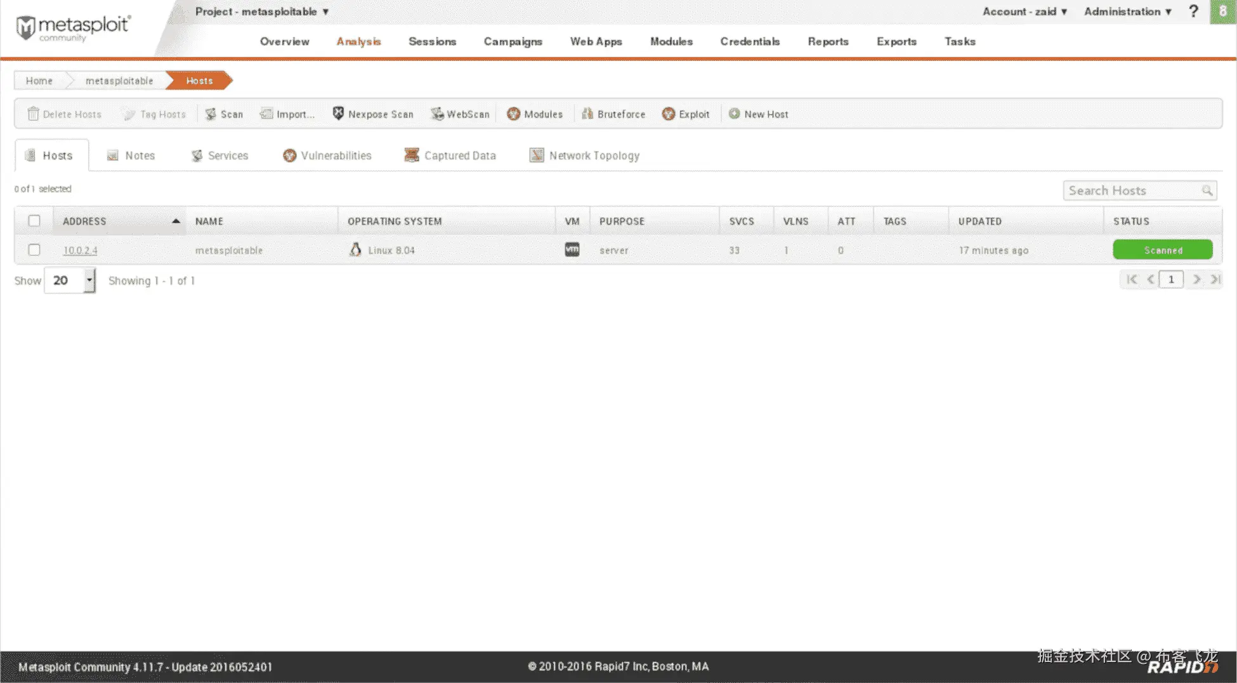Open the Project metasploitable dropdown
Viewport: 1237px width, 683px height.
(262, 11)
